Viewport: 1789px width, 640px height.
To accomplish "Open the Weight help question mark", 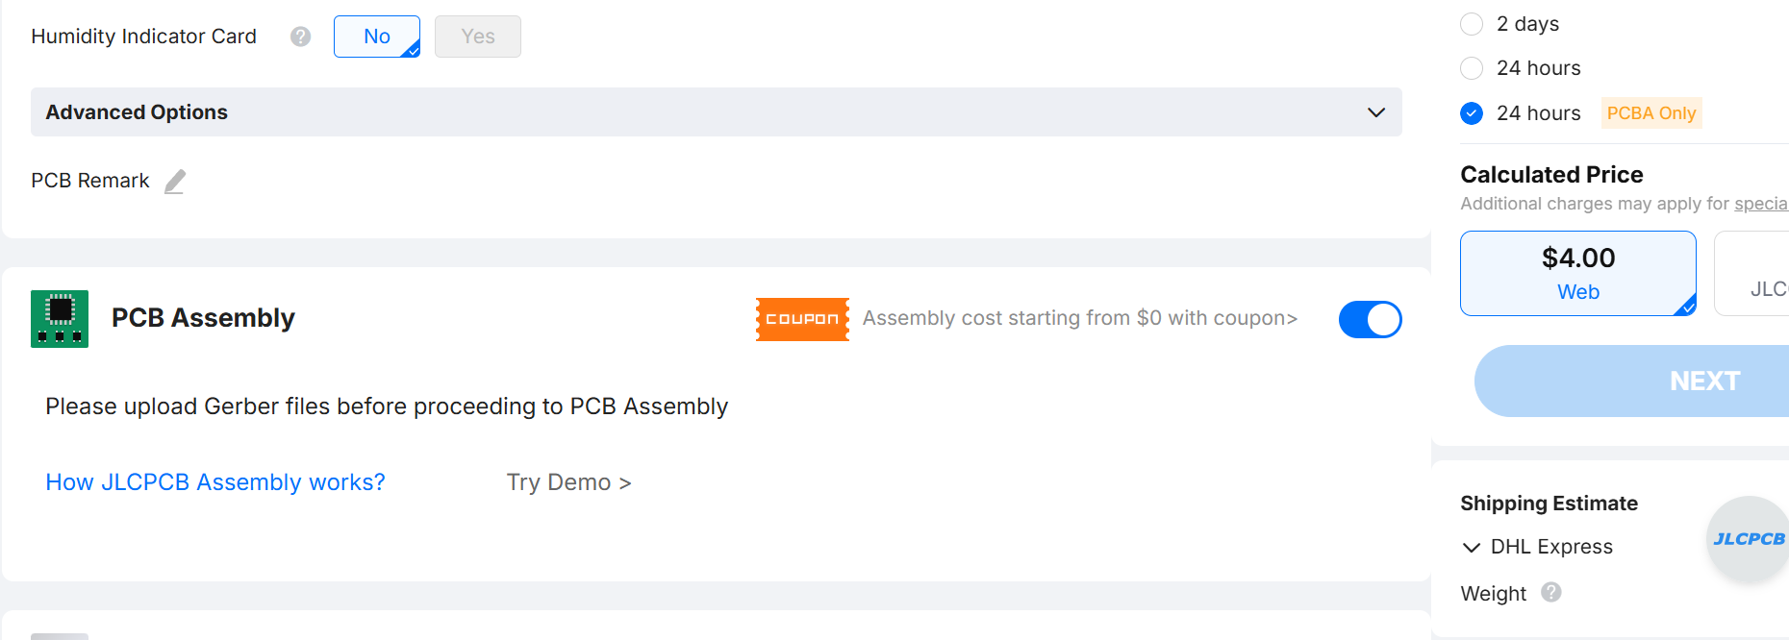I will click(x=1550, y=592).
